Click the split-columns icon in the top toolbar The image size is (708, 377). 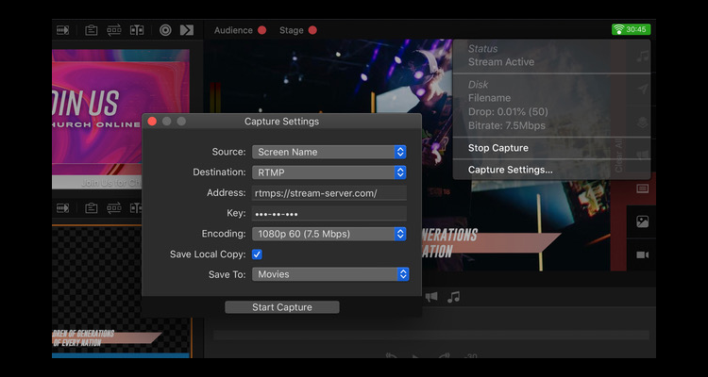point(137,30)
